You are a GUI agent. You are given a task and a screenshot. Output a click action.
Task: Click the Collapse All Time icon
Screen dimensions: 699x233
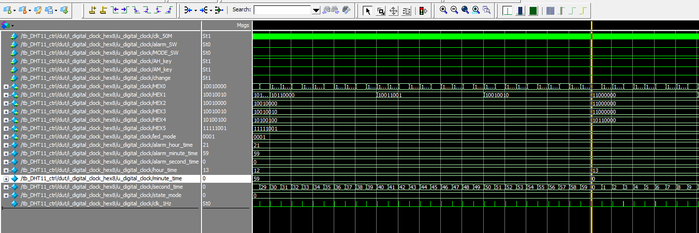(x=219, y=10)
